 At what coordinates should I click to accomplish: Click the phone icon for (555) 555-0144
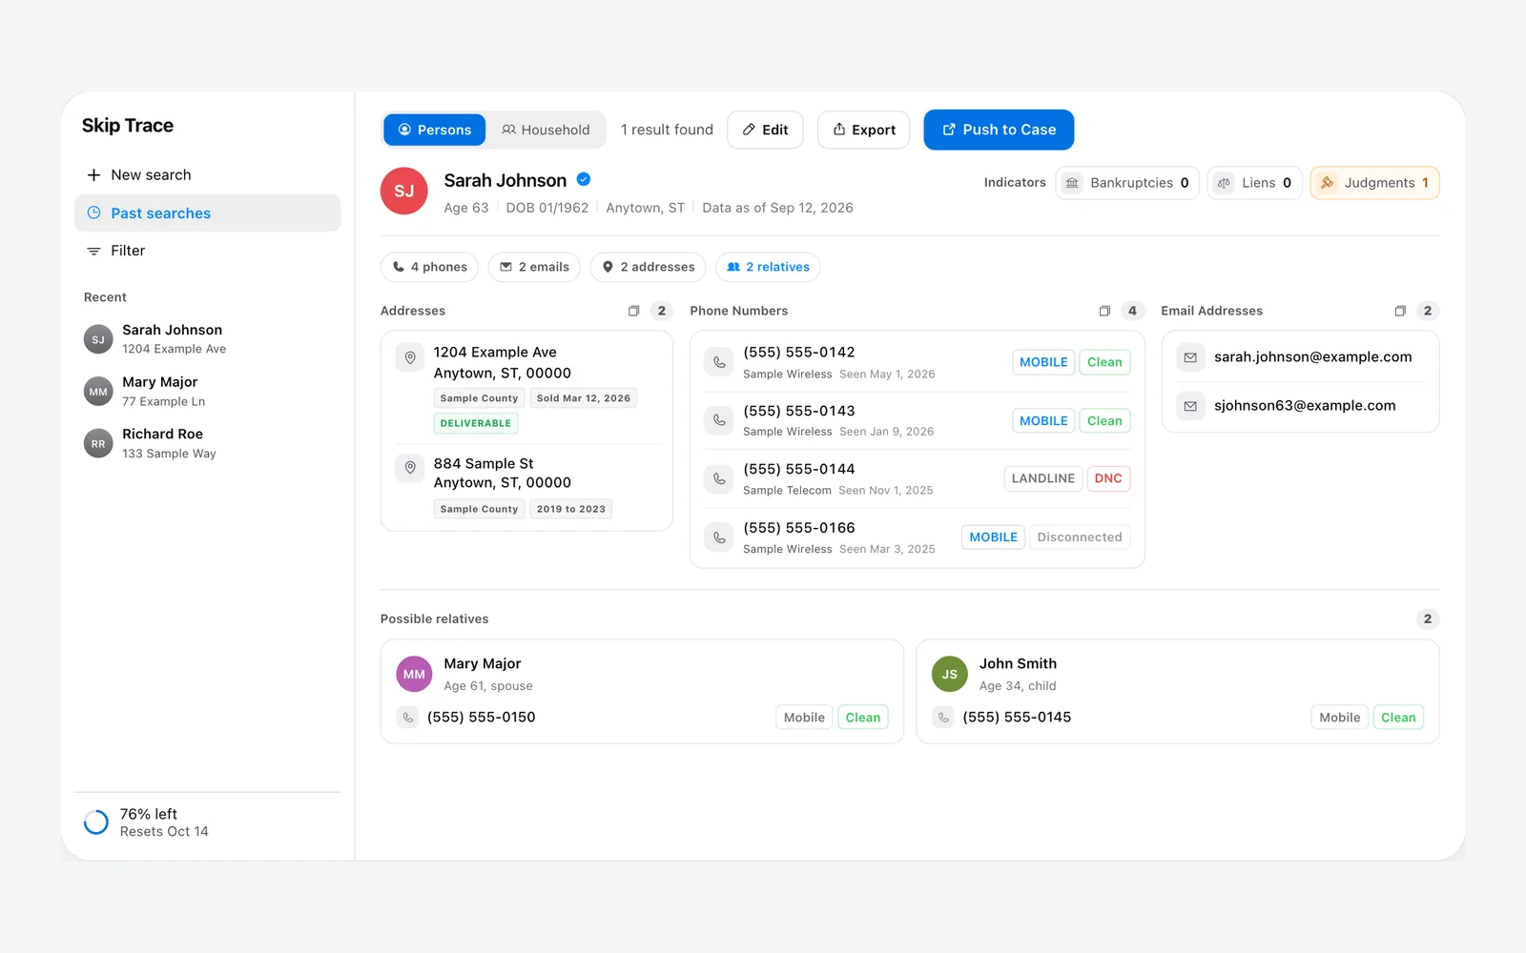click(719, 478)
